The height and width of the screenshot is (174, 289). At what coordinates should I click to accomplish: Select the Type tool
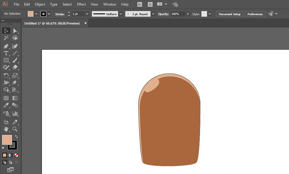point(6,53)
